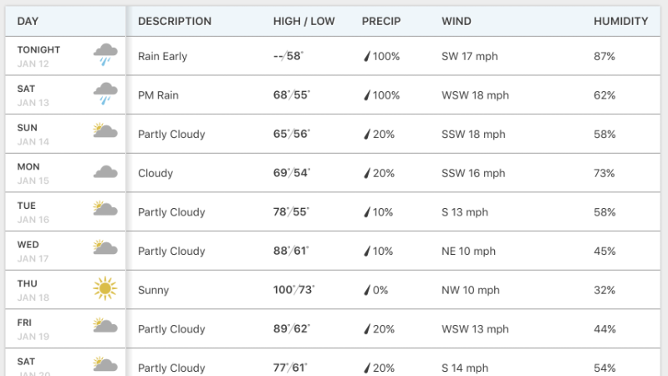This screenshot has width=668, height=376.
Task: Select the HIGH / LOW column header
Action: click(303, 21)
